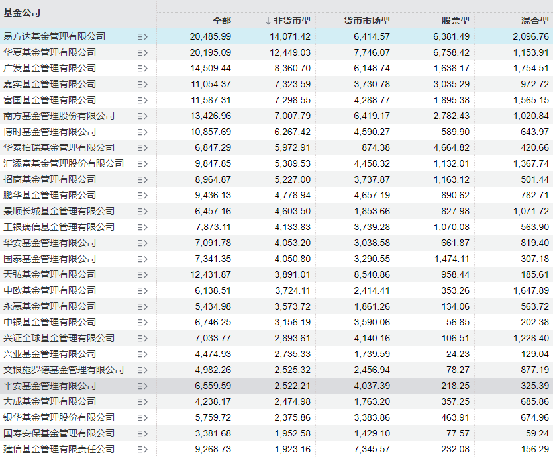The image size is (553, 457).
Task: Open the detail icon for 博时基金管理有限公司
Action: (x=142, y=132)
